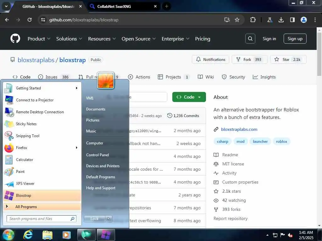Open the Security tab

(234, 77)
